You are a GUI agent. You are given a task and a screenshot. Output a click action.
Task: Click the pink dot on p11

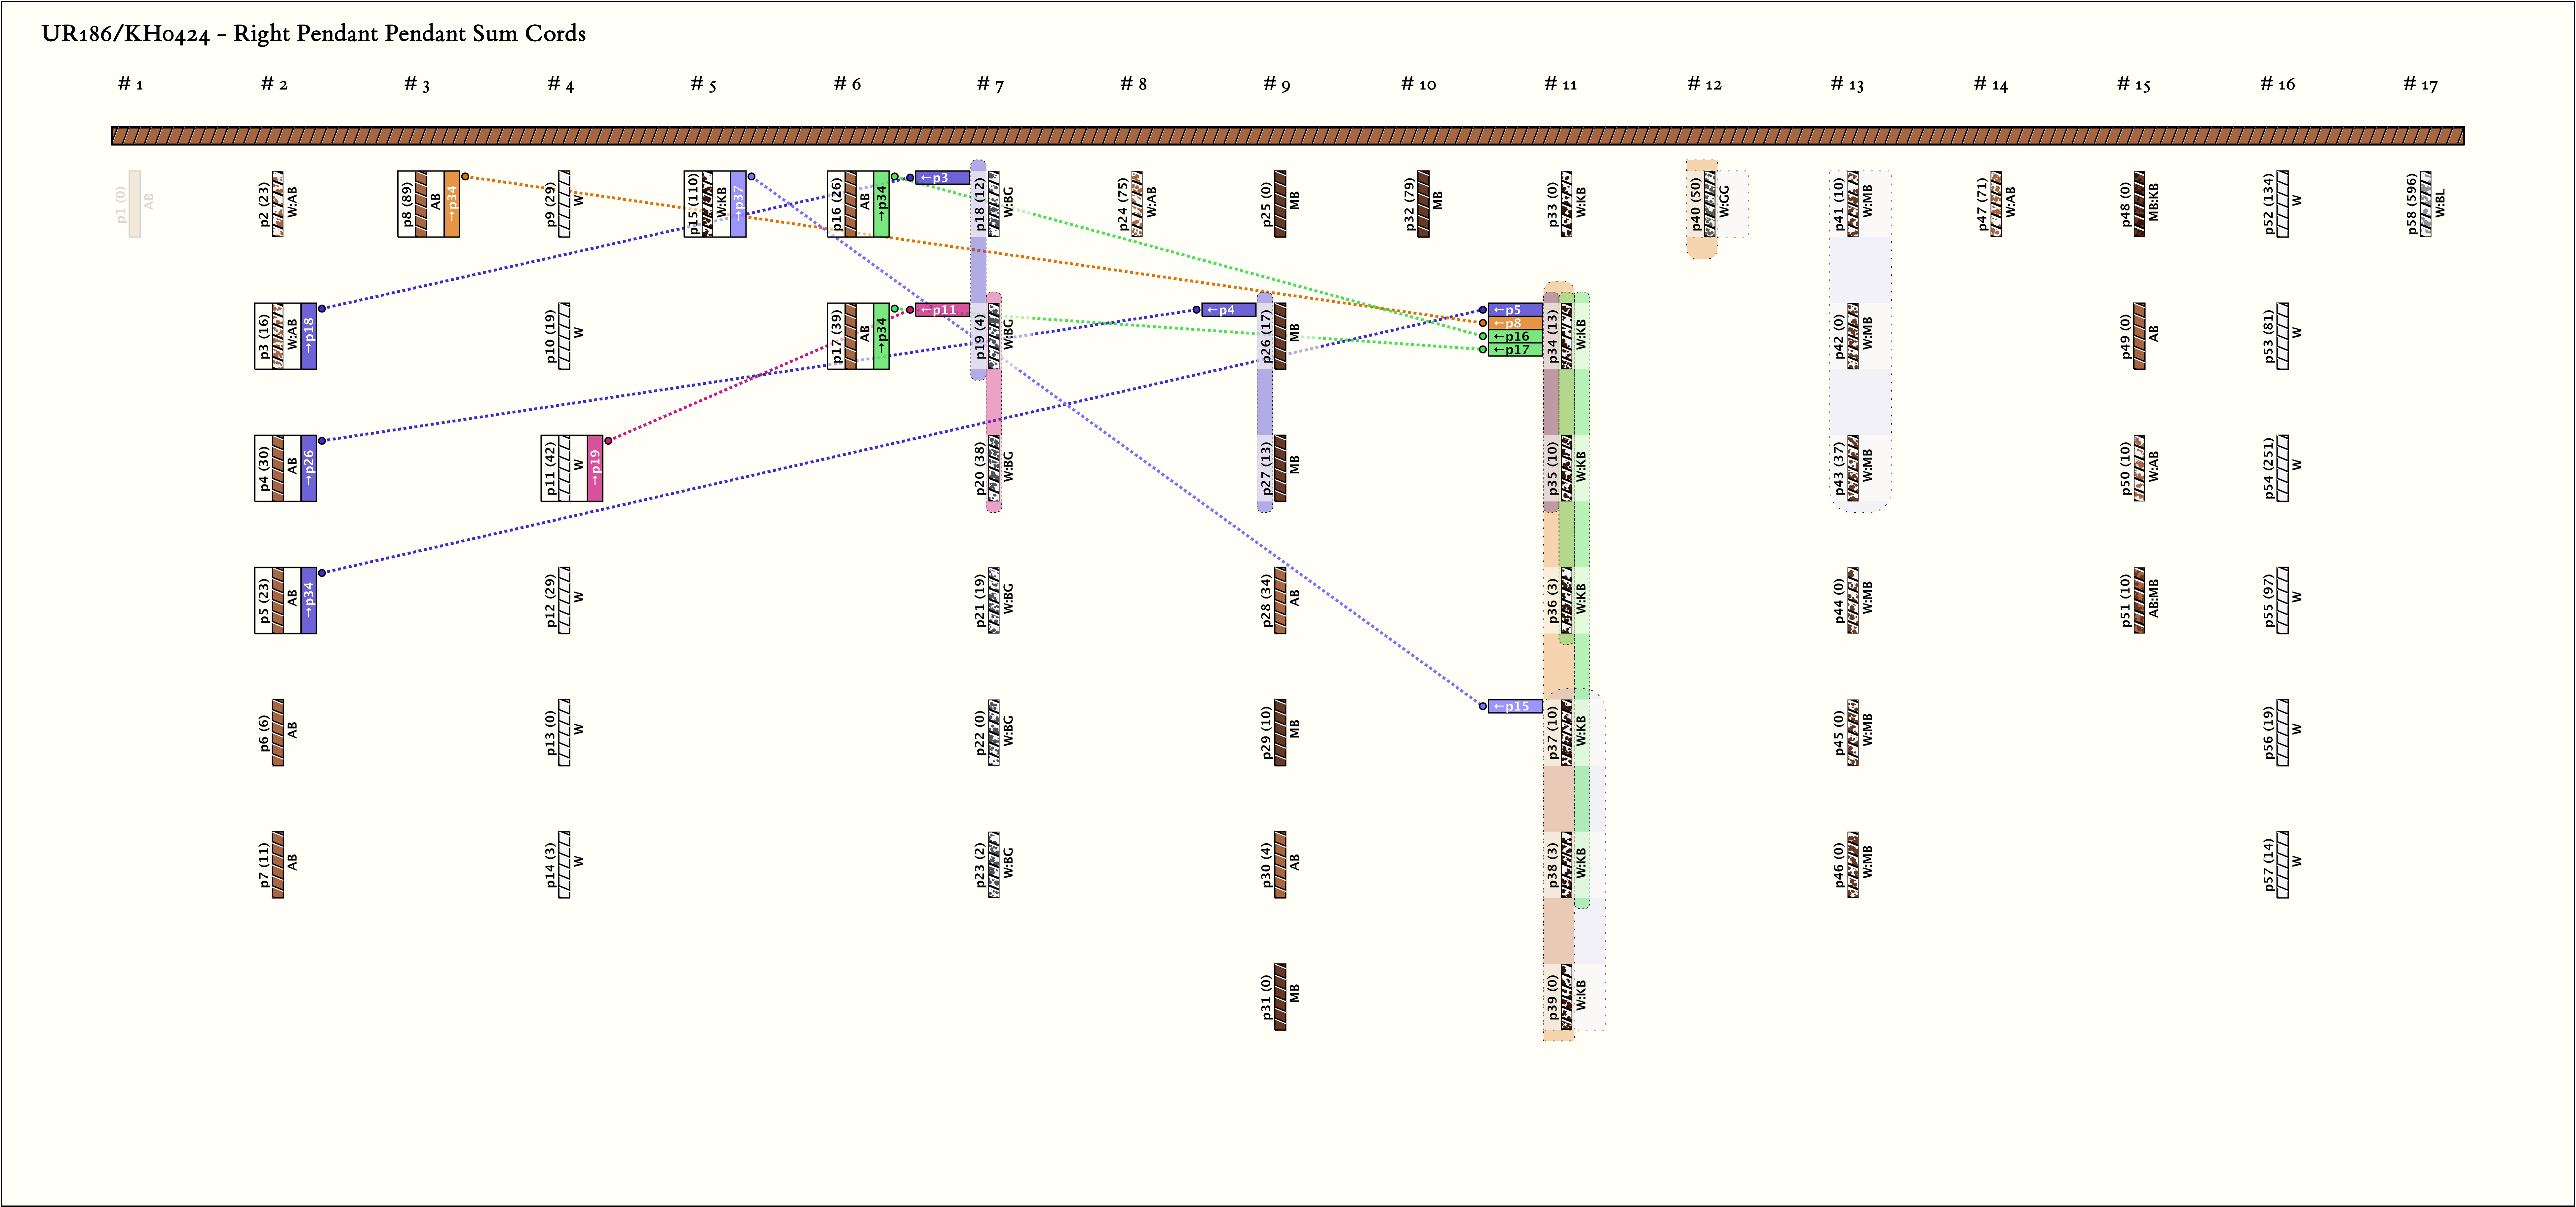point(608,441)
